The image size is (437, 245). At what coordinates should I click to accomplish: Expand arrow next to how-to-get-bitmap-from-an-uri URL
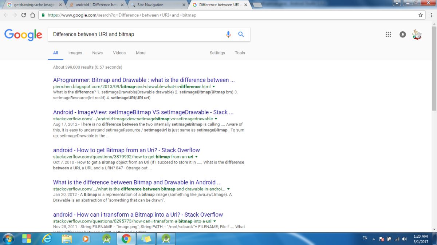(197, 157)
